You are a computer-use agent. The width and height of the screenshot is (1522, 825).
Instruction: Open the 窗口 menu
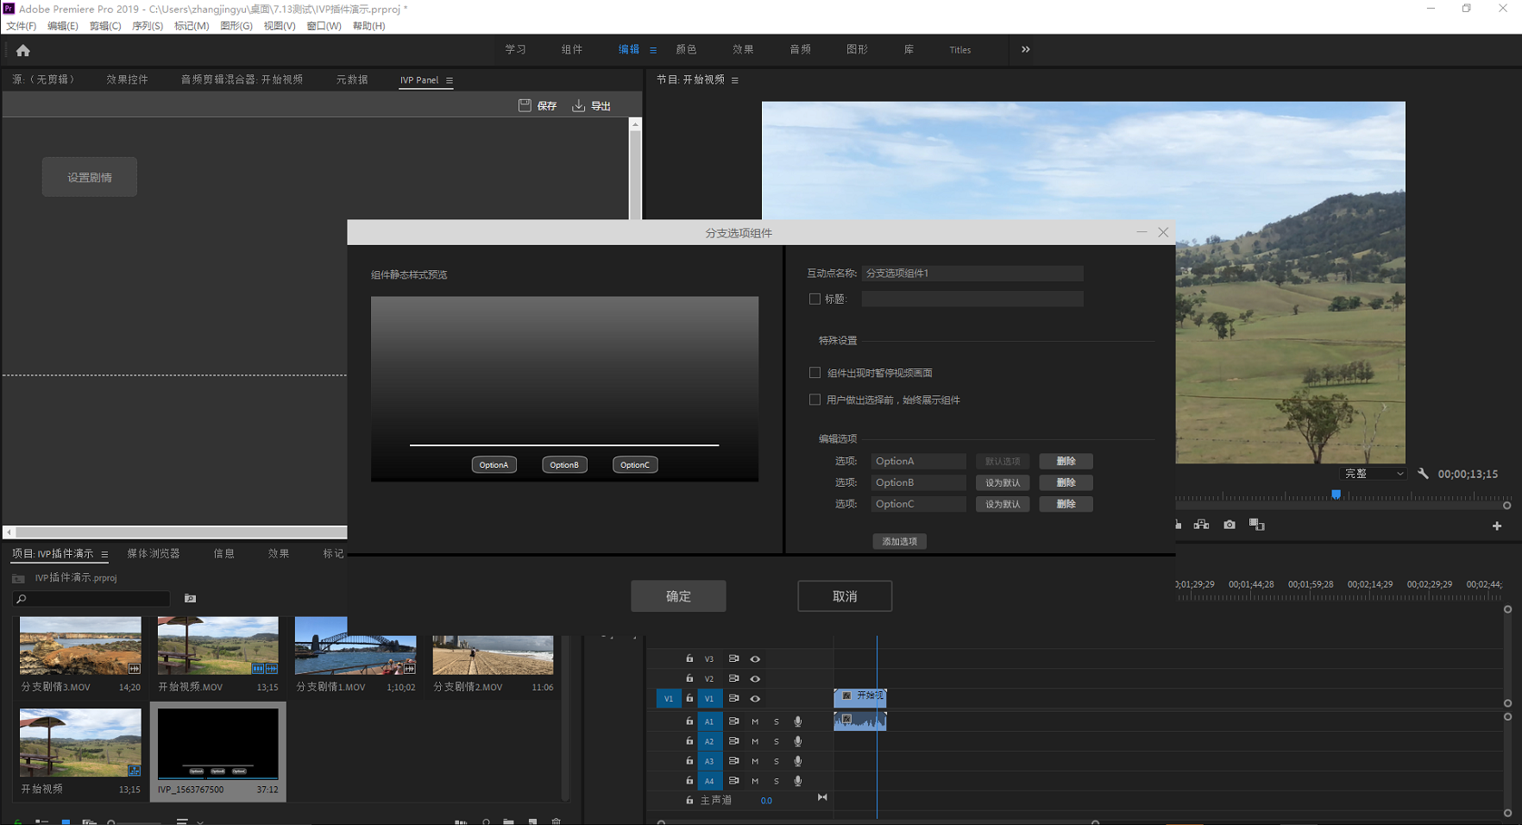click(x=324, y=26)
